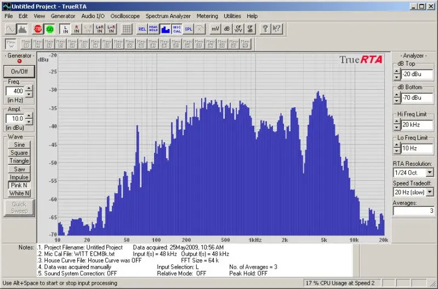Start processing with the green GO icon
Image resolution: width=438 pixels, height=289 pixels.
pyautogui.click(x=49, y=29)
